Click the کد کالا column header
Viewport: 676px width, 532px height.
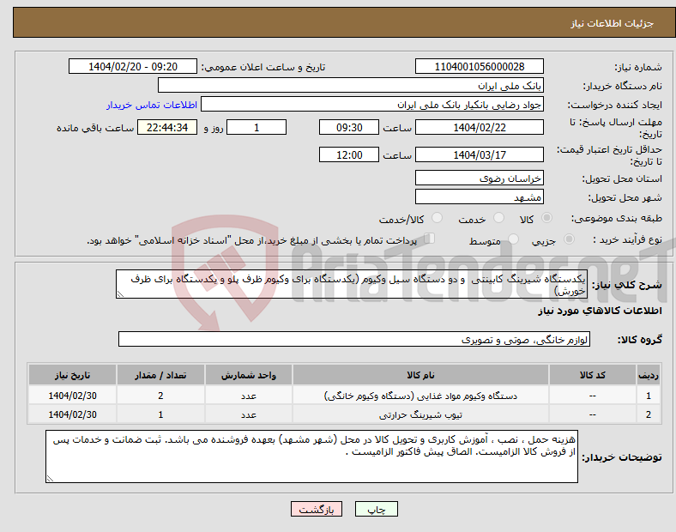point(593,375)
